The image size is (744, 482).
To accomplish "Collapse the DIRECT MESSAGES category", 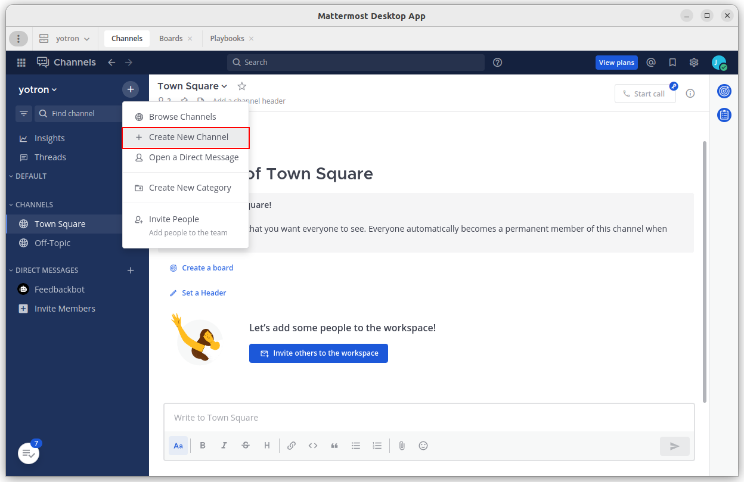I will pyautogui.click(x=44, y=270).
